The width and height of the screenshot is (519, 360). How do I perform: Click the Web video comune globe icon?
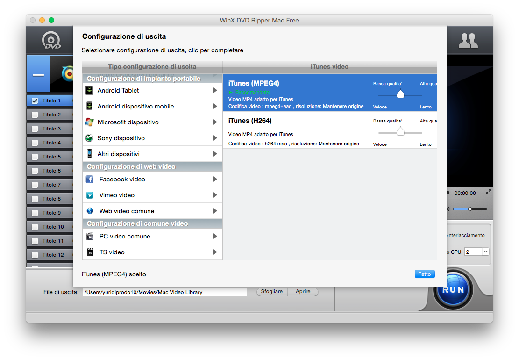pos(90,211)
